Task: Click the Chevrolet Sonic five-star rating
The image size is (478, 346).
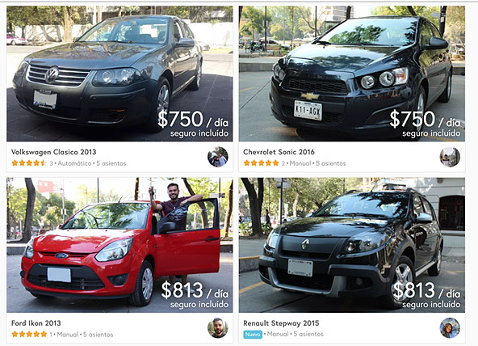Action: (x=261, y=163)
